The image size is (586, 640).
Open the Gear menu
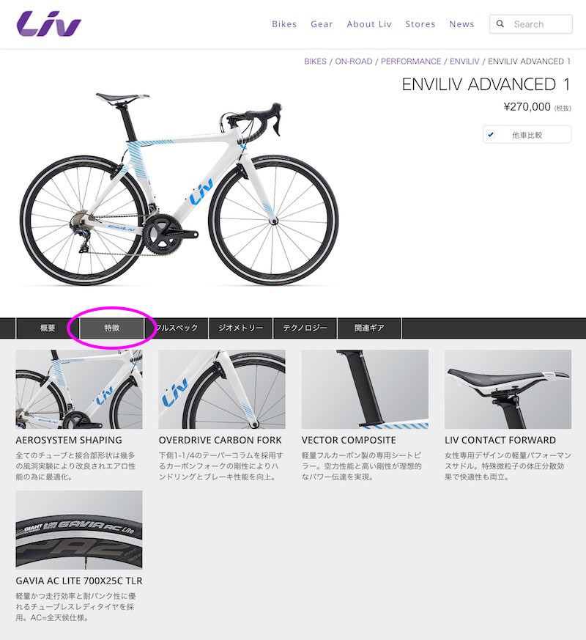coord(322,24)
